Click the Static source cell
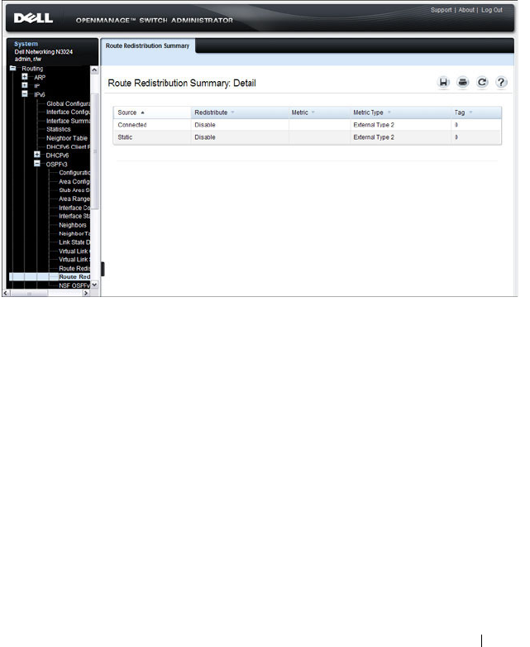530x647 pixels. 125,137
